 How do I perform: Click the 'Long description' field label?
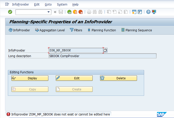(20, 56)
